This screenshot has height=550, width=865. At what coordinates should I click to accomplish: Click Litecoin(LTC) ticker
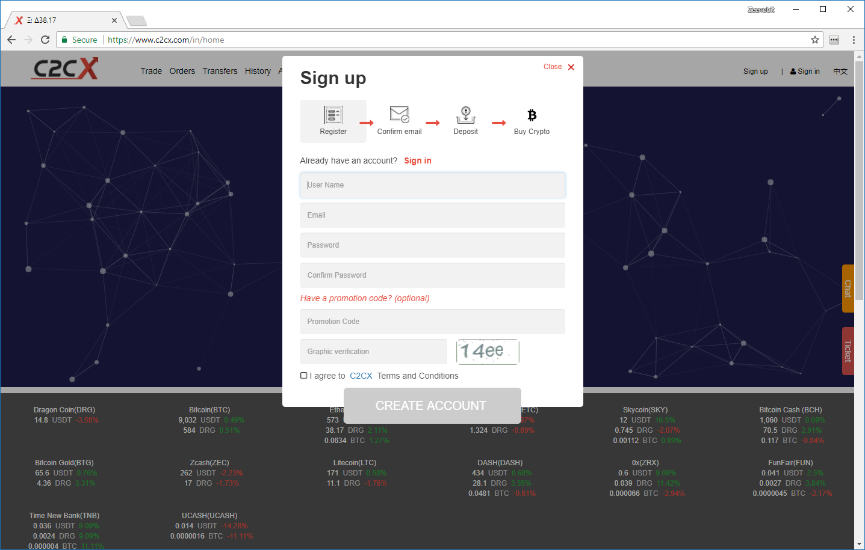point(355,463)
